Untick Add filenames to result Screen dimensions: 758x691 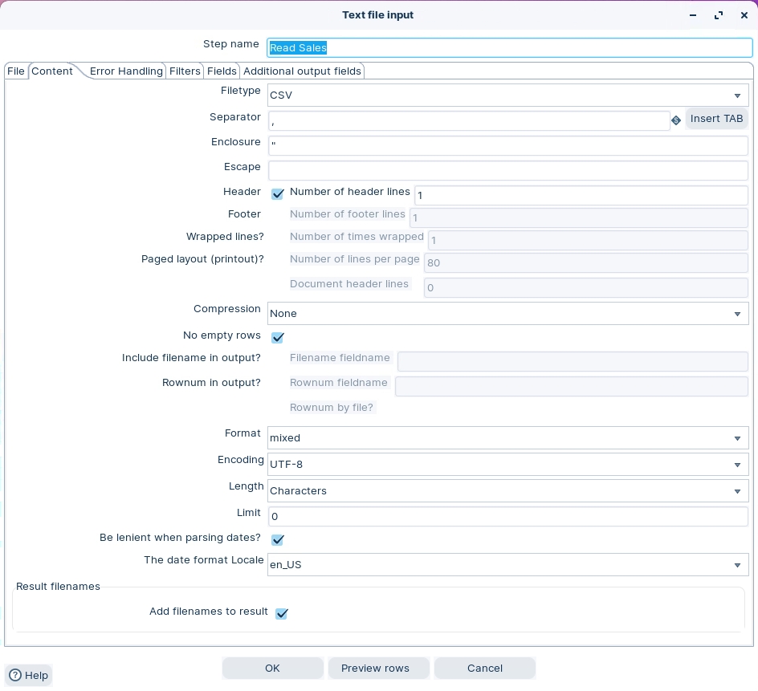(x=281, y=613)
